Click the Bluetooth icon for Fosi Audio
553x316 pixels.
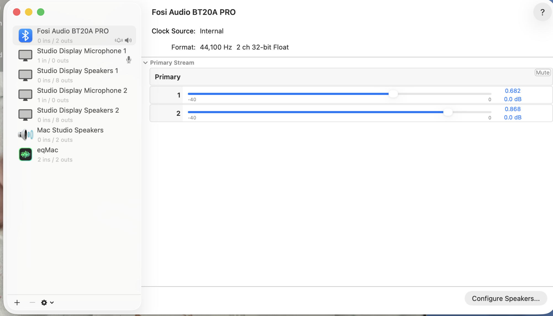click(x=25, y=36)
